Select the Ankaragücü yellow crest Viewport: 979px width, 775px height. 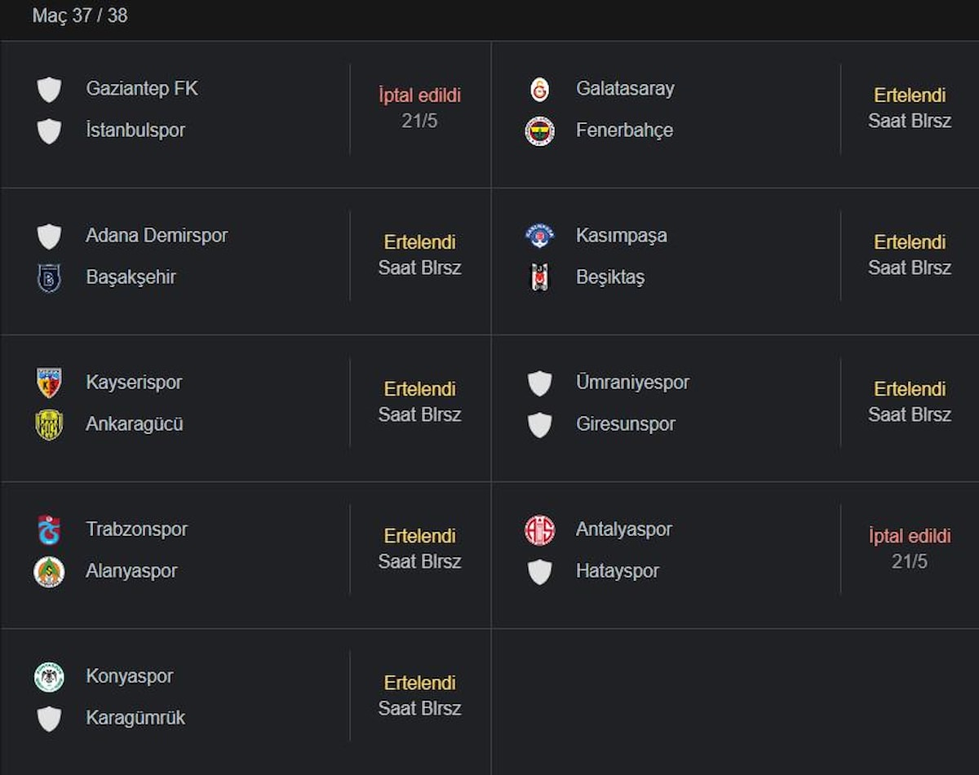[x=49, y=425]
